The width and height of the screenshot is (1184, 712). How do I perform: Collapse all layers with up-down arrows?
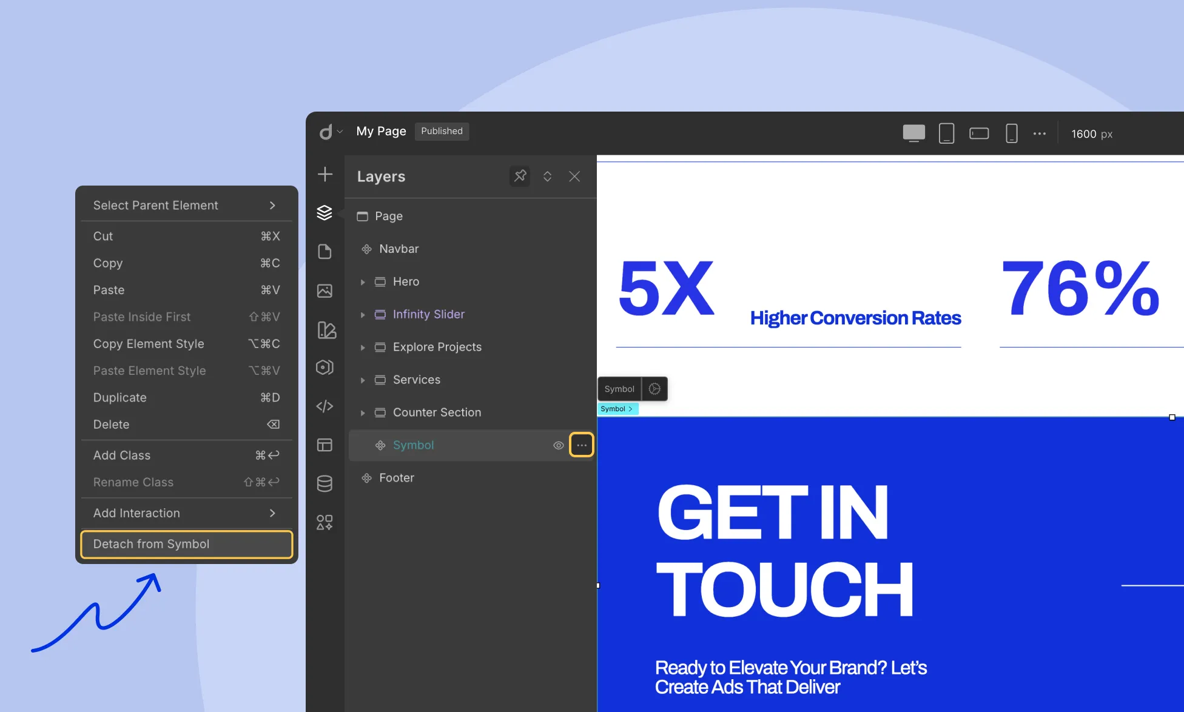tap(547, 176)
